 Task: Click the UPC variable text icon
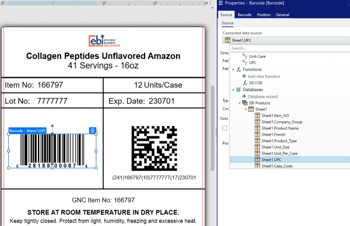pos(245,62)
